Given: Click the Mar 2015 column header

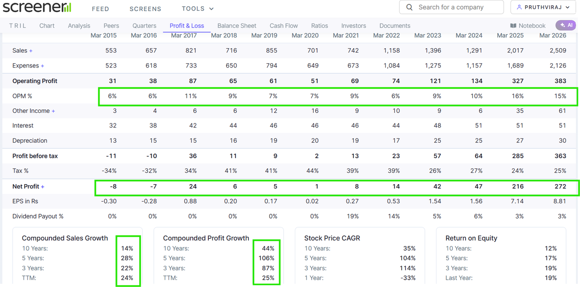Looking at the screenshot, I should tap(103, 35).
